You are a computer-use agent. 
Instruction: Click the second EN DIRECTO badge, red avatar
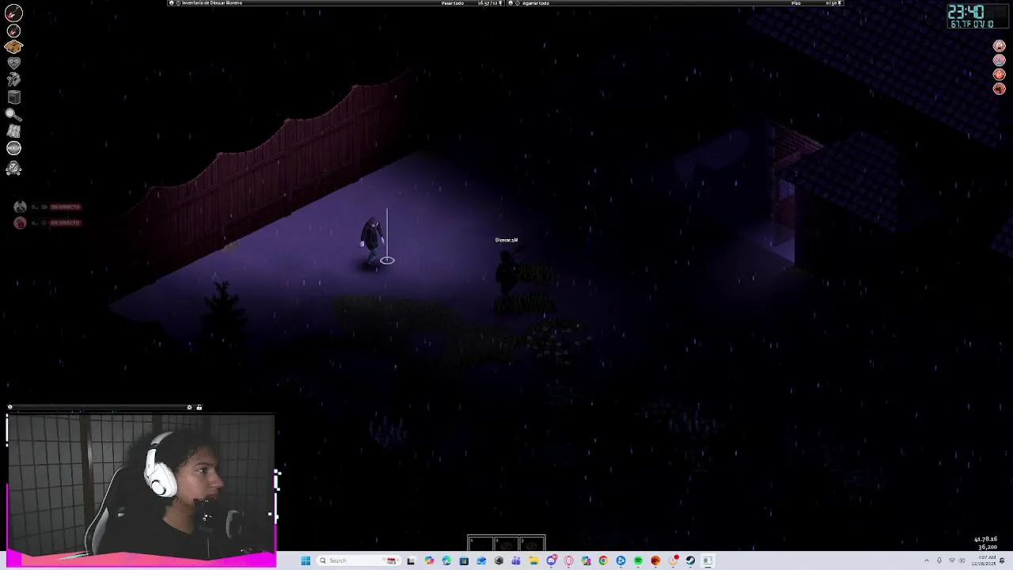click(65, 223)
